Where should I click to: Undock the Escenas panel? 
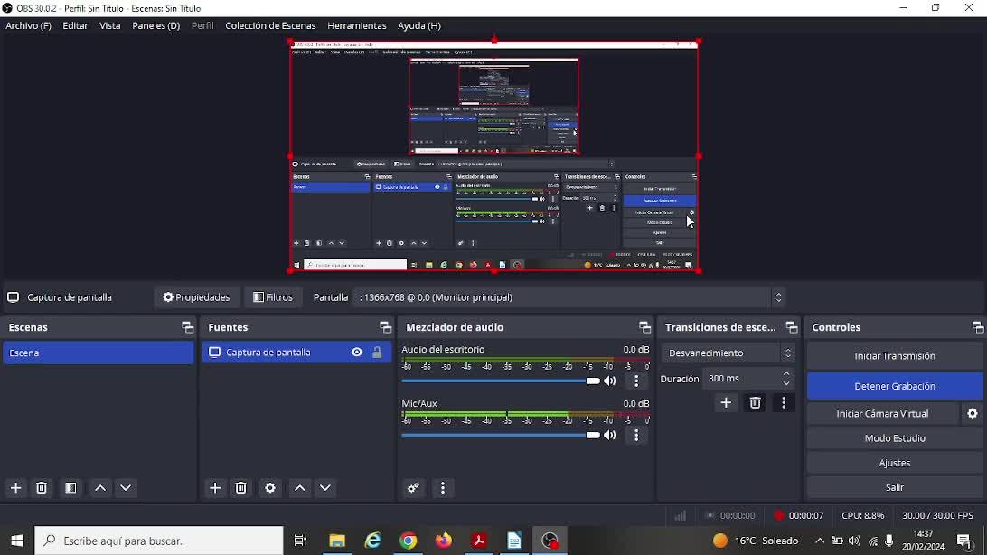(188, 327)
